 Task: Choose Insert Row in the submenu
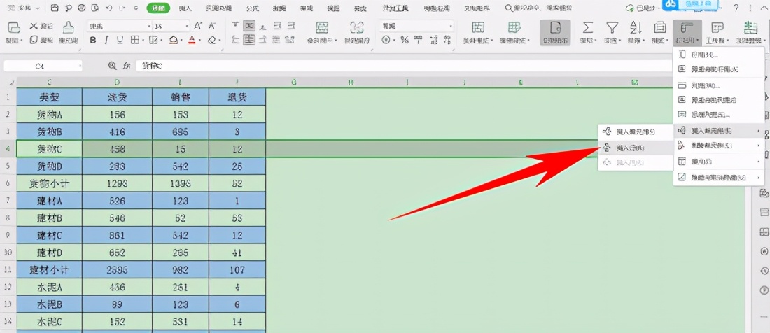(636, 147)
